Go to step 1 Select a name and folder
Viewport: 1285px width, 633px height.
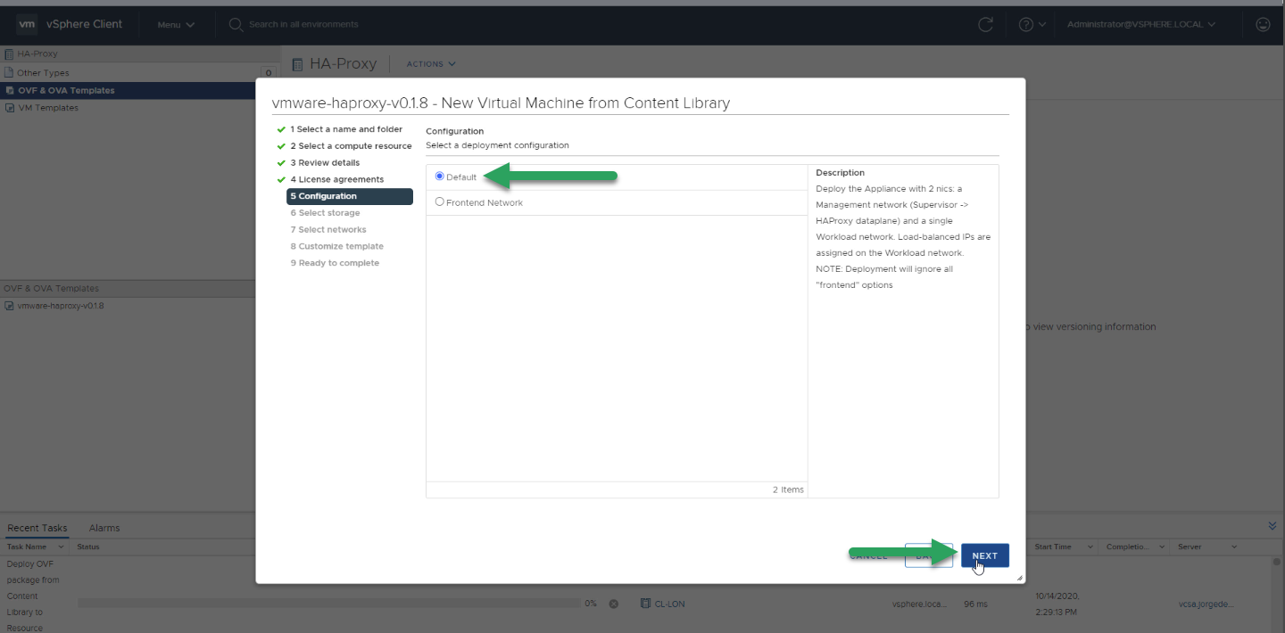[346, 129]
